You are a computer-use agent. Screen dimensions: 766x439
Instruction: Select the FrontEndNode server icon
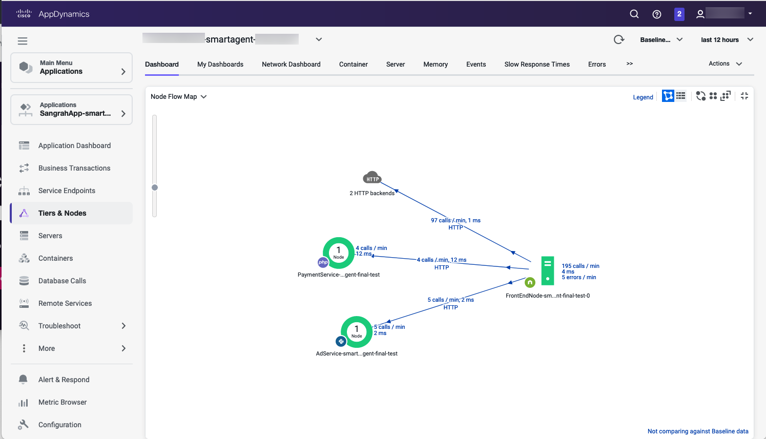[x=548, y=270]
